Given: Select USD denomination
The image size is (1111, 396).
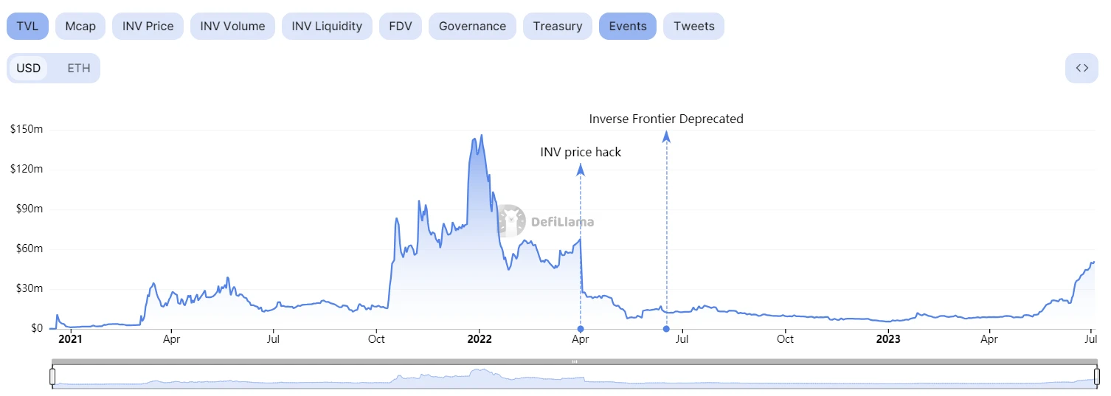Looking at the screenshot, I should pyautogui.click(x=29, y=69).
